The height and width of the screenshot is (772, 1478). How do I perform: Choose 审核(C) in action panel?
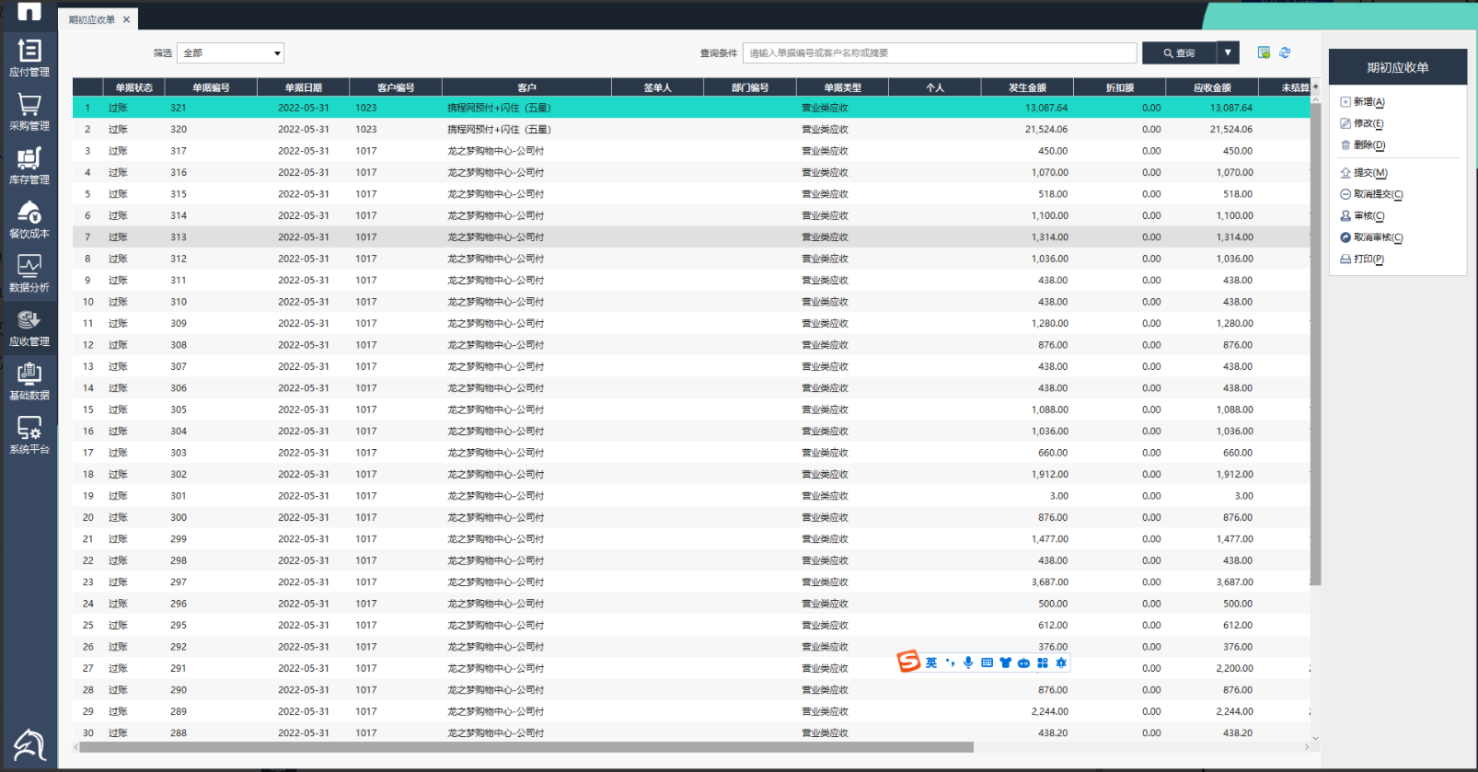1368,216
